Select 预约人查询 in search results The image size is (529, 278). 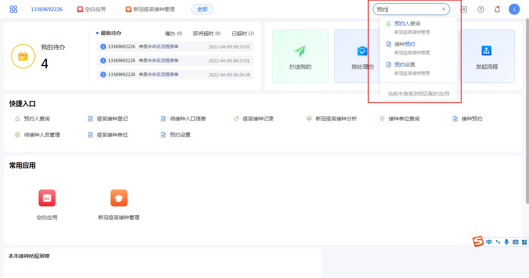(407, 24)
